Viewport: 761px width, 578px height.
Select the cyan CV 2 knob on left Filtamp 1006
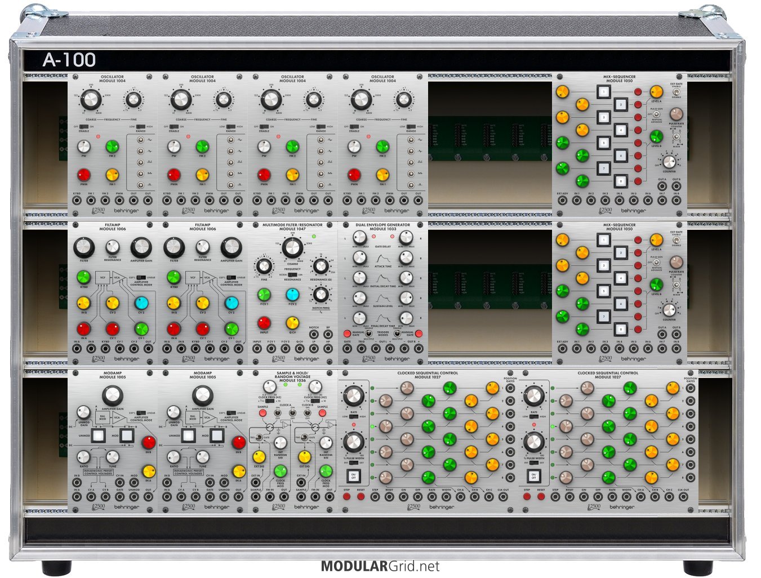tap(141, 304)
